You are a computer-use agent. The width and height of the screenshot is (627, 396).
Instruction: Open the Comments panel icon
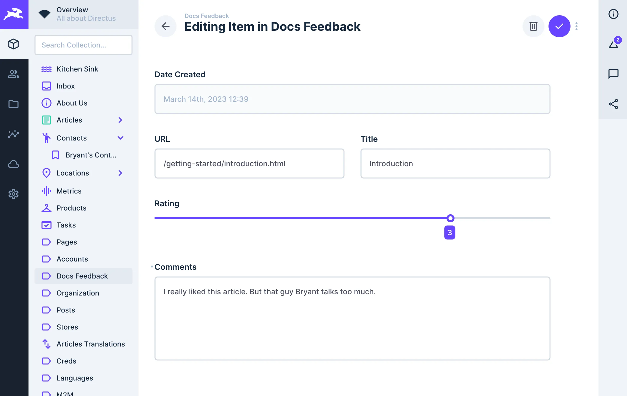pos(614,74)
